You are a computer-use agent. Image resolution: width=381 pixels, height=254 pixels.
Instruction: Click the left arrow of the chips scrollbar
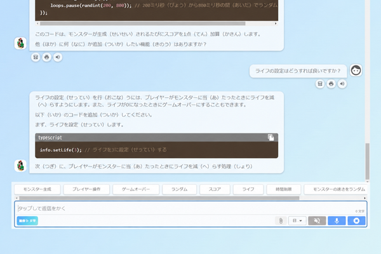(x=17, y=198)
